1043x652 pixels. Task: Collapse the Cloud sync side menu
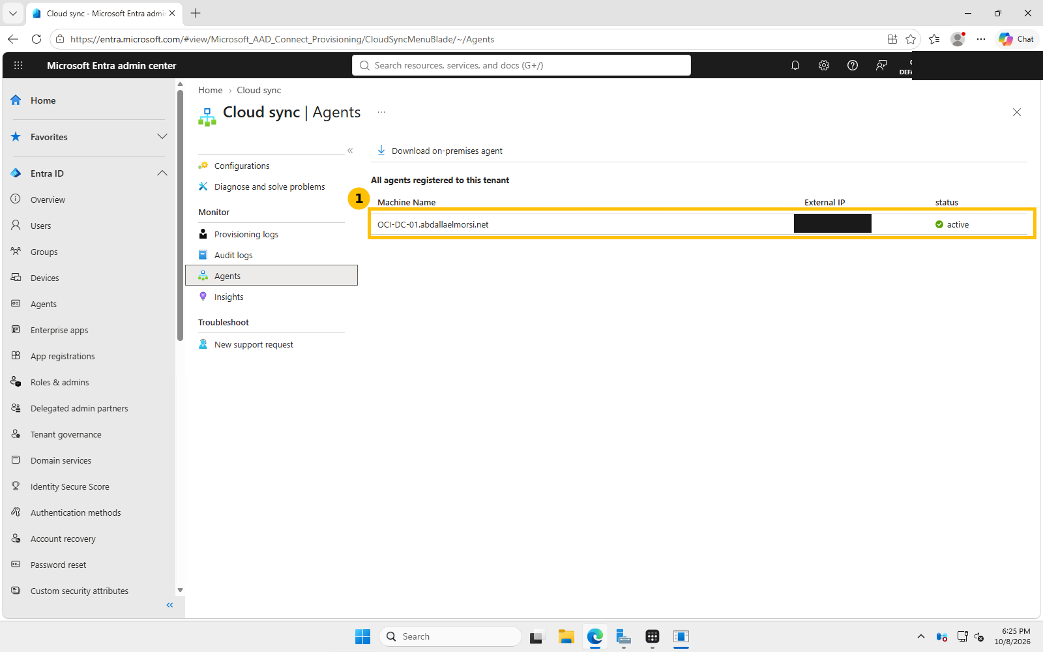(350, 151)
